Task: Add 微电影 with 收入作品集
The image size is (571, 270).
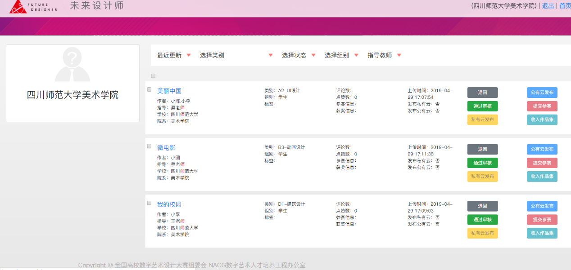Action: point(542,177)
